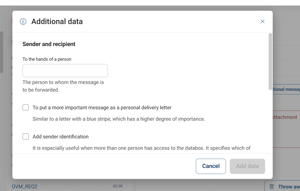Image resolution: width=300 pixels, height=191 pixels.
Task: Click the greyed-out Add data button
Action: pyautogui.click(x=247, y=166)
